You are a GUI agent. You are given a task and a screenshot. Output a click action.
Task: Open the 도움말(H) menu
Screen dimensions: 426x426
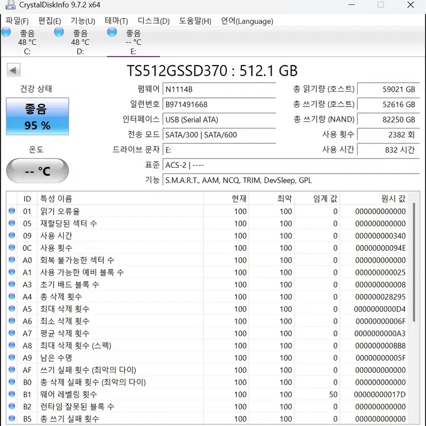click(195, 21)
